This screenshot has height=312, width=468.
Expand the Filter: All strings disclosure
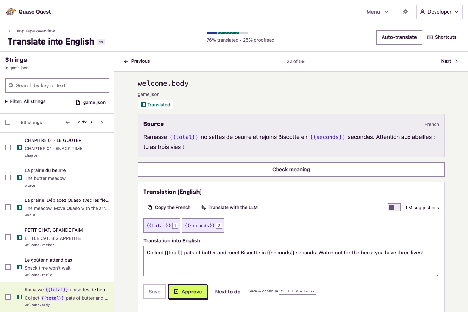(25, 101)
